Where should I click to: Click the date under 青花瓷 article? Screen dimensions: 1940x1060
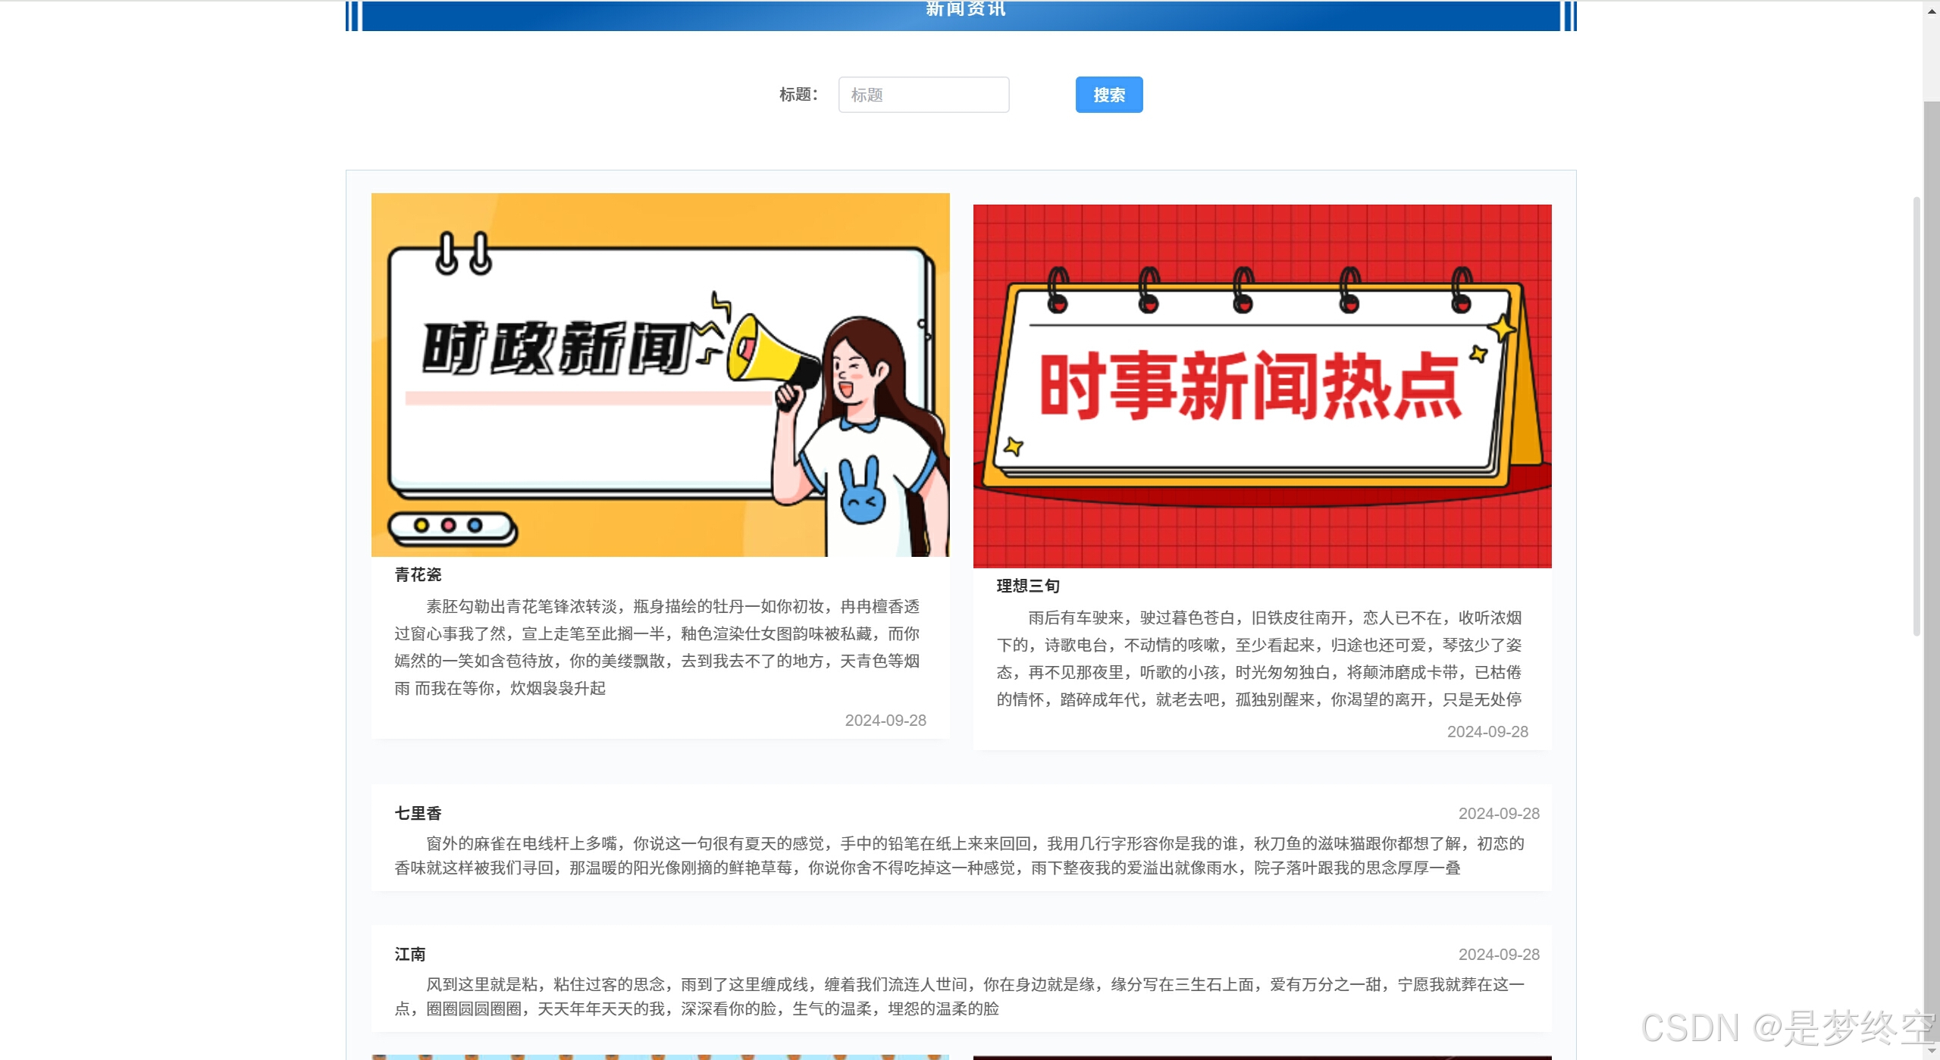tap(885, 721)
